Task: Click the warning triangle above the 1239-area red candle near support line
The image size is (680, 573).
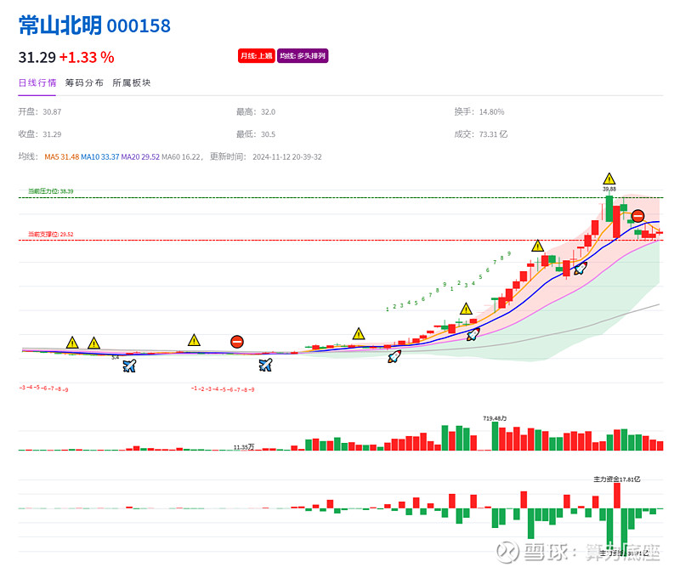Action: pos(537,246)
